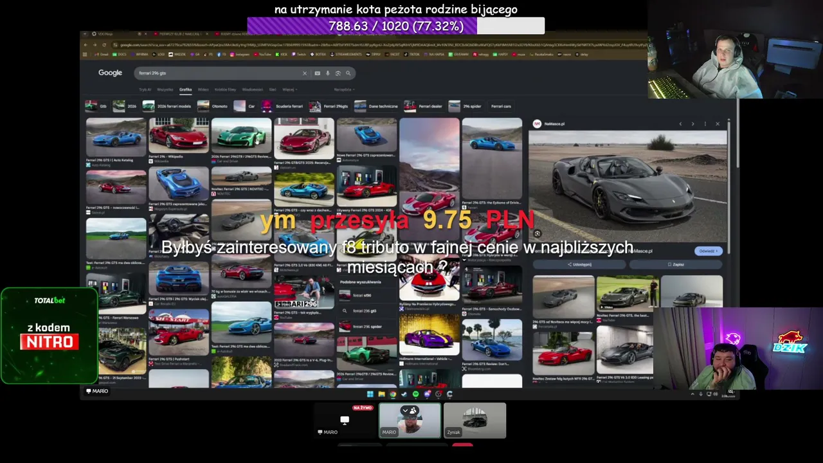Go back with the browser back arrow

[86, 44]
